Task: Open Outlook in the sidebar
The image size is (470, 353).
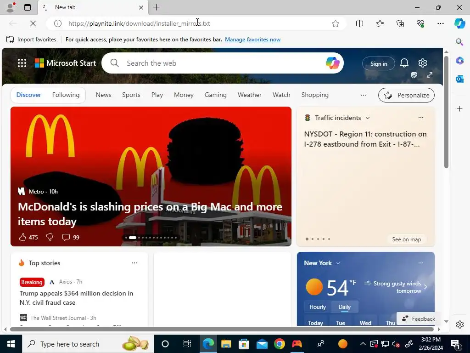Action: click(459, 79)
